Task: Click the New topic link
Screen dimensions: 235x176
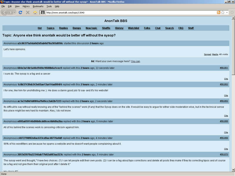Action: tap(91, 28)
